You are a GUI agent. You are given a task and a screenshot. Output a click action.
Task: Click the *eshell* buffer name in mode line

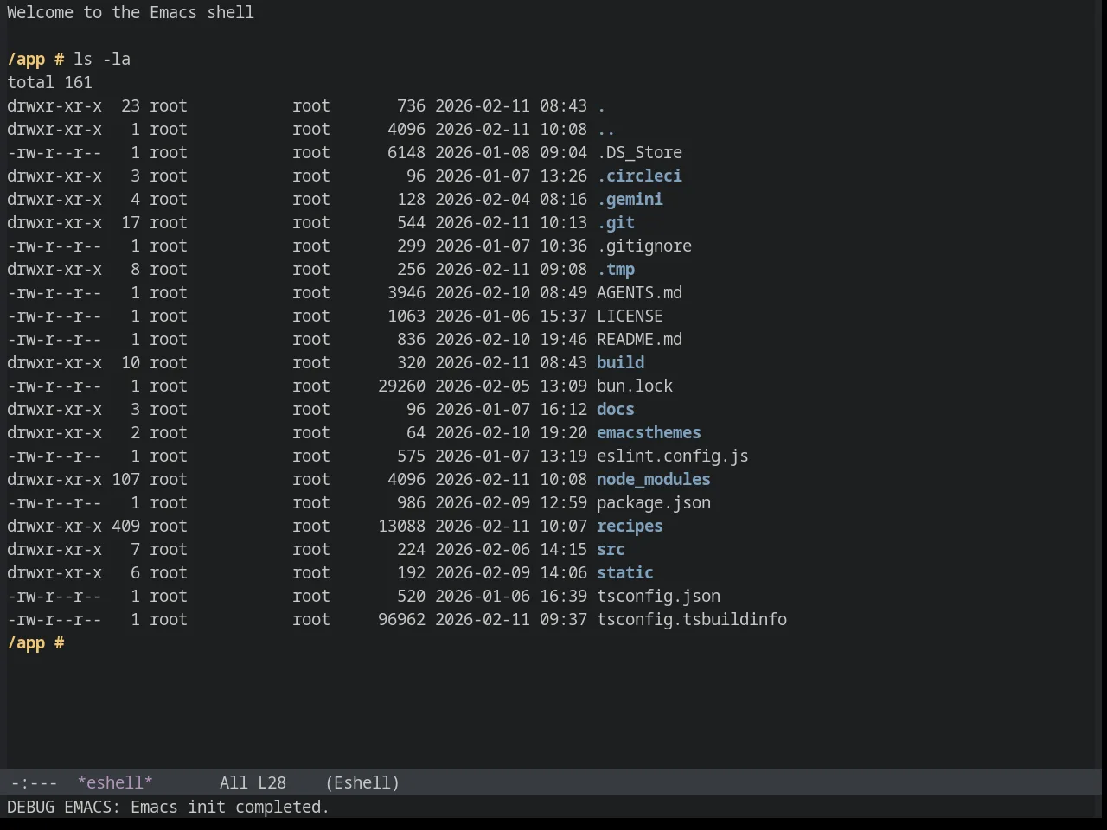coord(115,782)
